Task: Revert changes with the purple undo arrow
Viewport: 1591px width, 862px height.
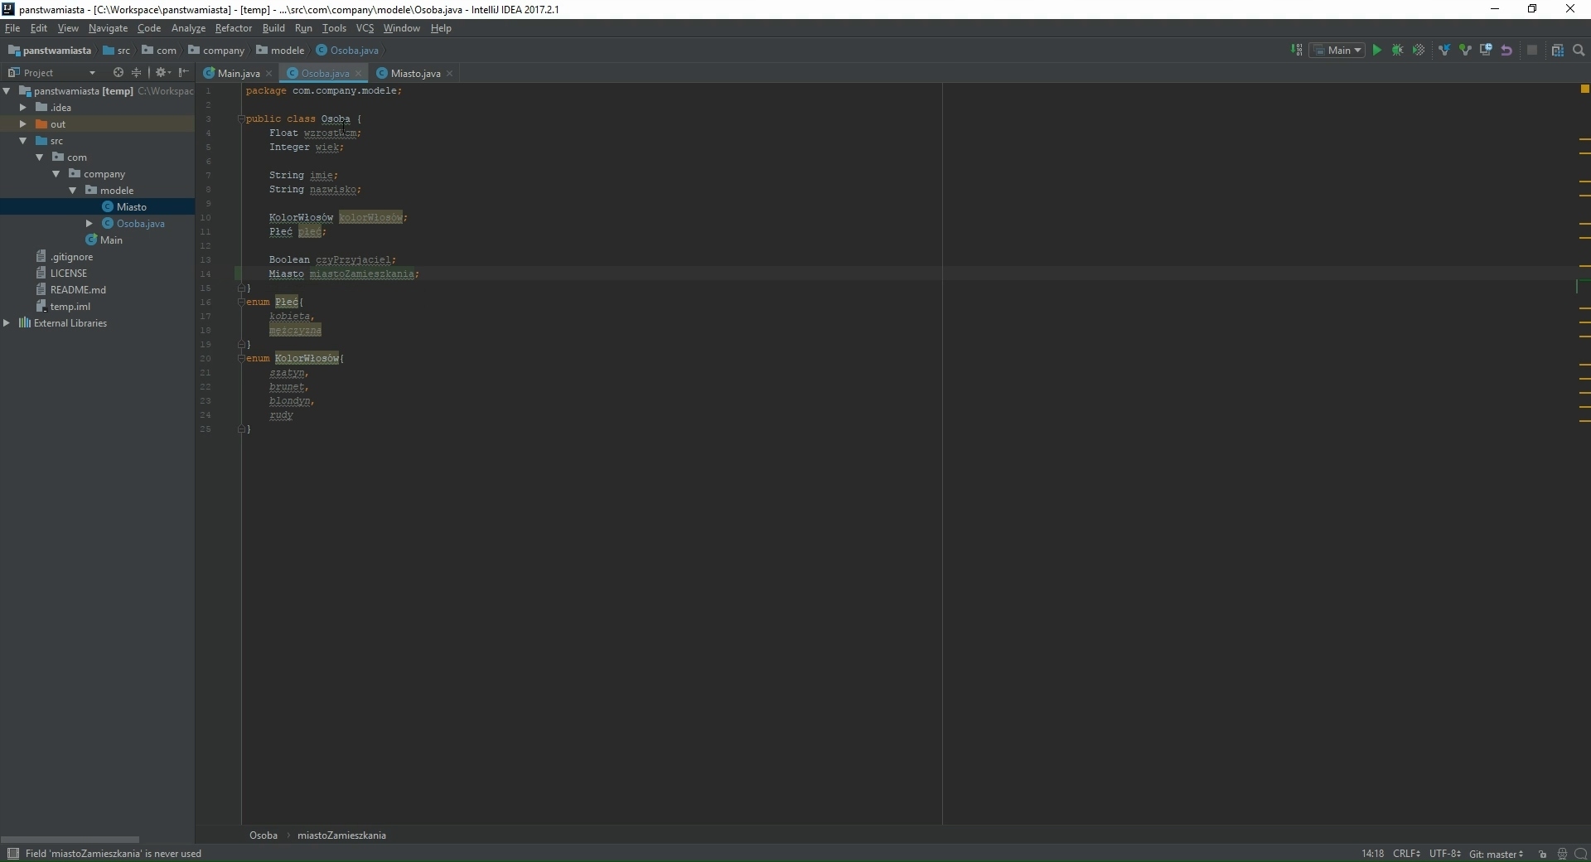Action: tap(1506, 51)
